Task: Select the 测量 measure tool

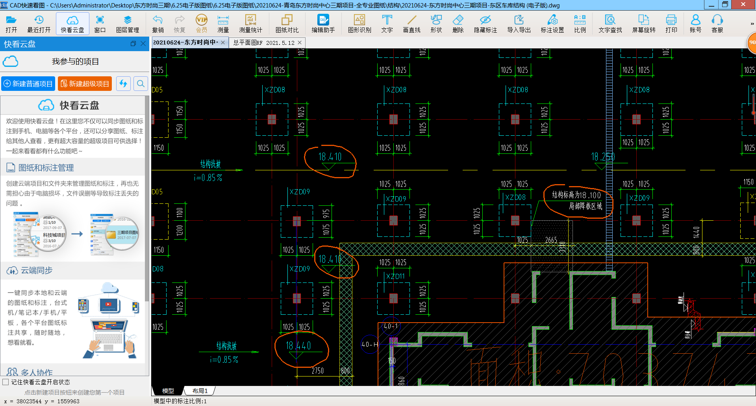Action: point(223,24)
